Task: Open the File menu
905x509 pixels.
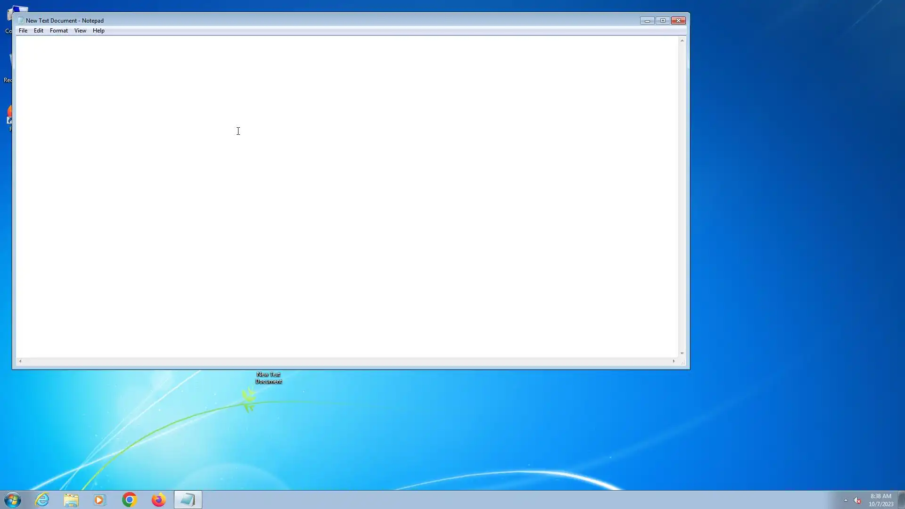Action: coord(23,31)
